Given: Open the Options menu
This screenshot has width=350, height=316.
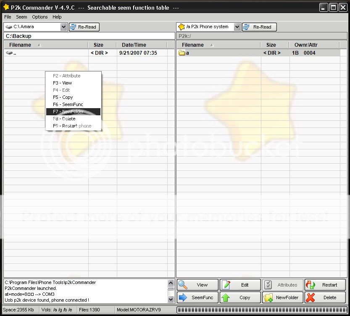Looking at the screenshot, I should (40, 17).
